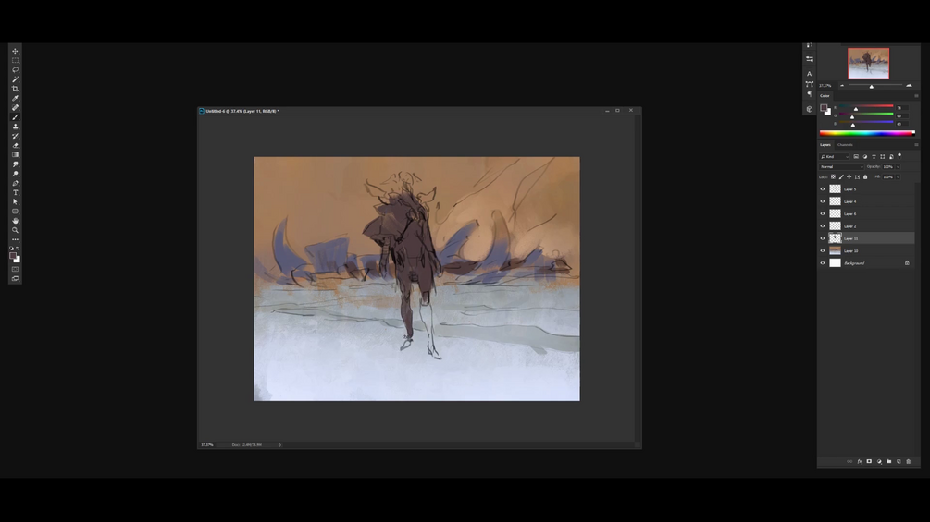930x522 pixels.
Task: Select the Color panel tab
Action: [825, 96]
